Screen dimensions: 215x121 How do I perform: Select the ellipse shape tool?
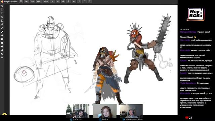click(x=2, y=47)
